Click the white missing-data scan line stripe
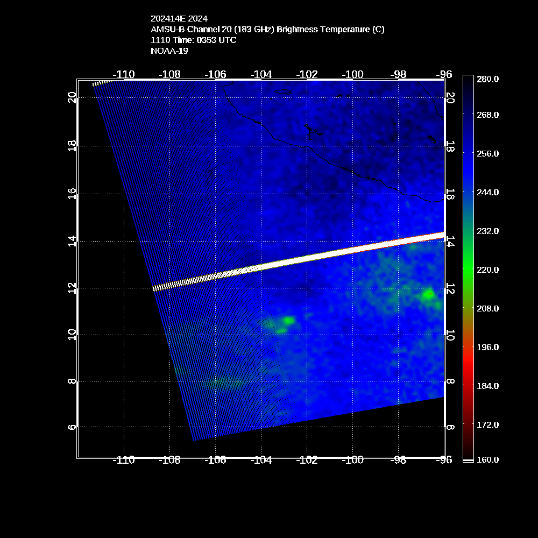The height and width of the screenshot is (538, 538). point(298,261)
